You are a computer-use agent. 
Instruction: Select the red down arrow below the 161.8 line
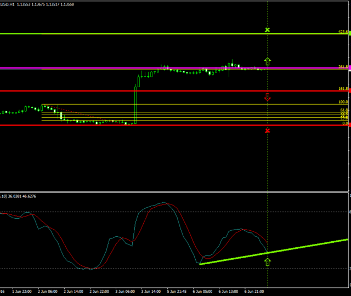(268, 98)
